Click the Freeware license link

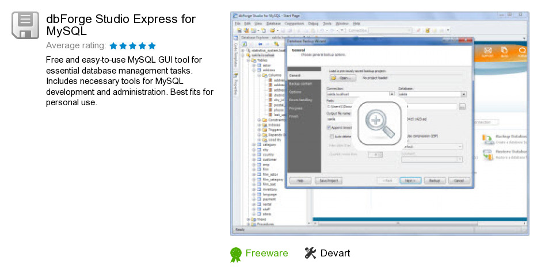point(266,253)
